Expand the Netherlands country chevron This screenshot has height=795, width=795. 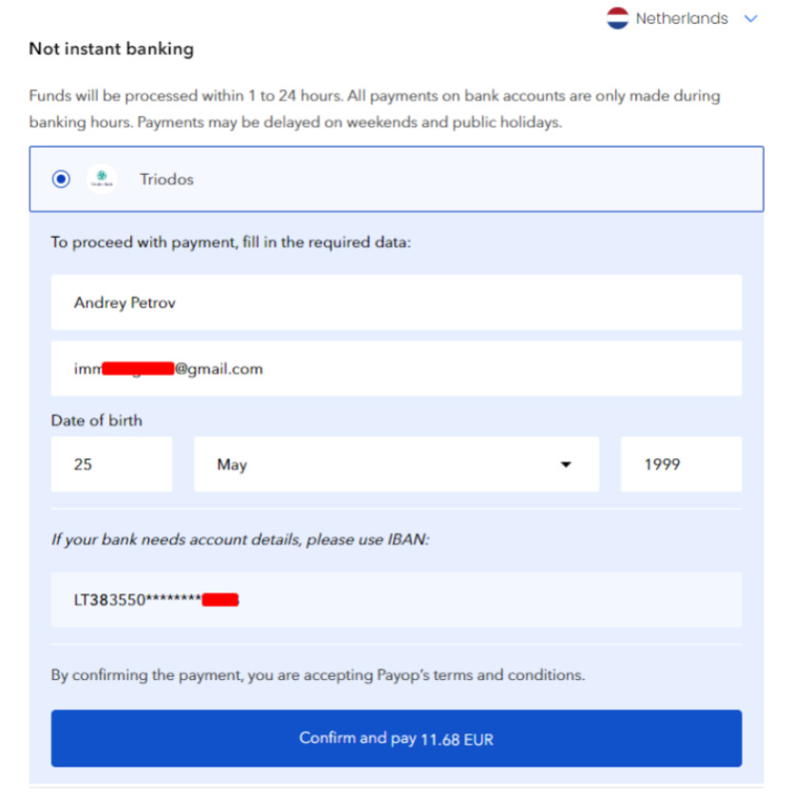(x=751, y=19)
